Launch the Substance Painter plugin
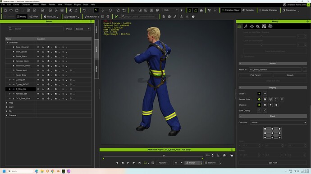 click(x=71, y=17)
